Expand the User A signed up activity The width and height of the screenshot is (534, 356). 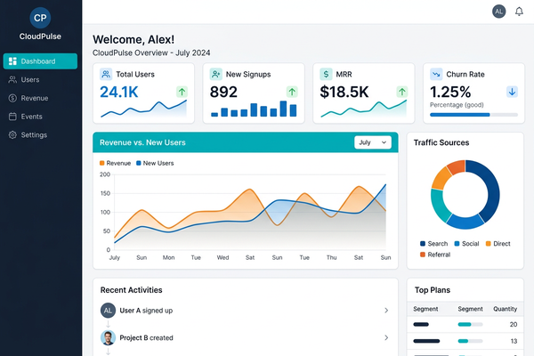click(385, 311)
